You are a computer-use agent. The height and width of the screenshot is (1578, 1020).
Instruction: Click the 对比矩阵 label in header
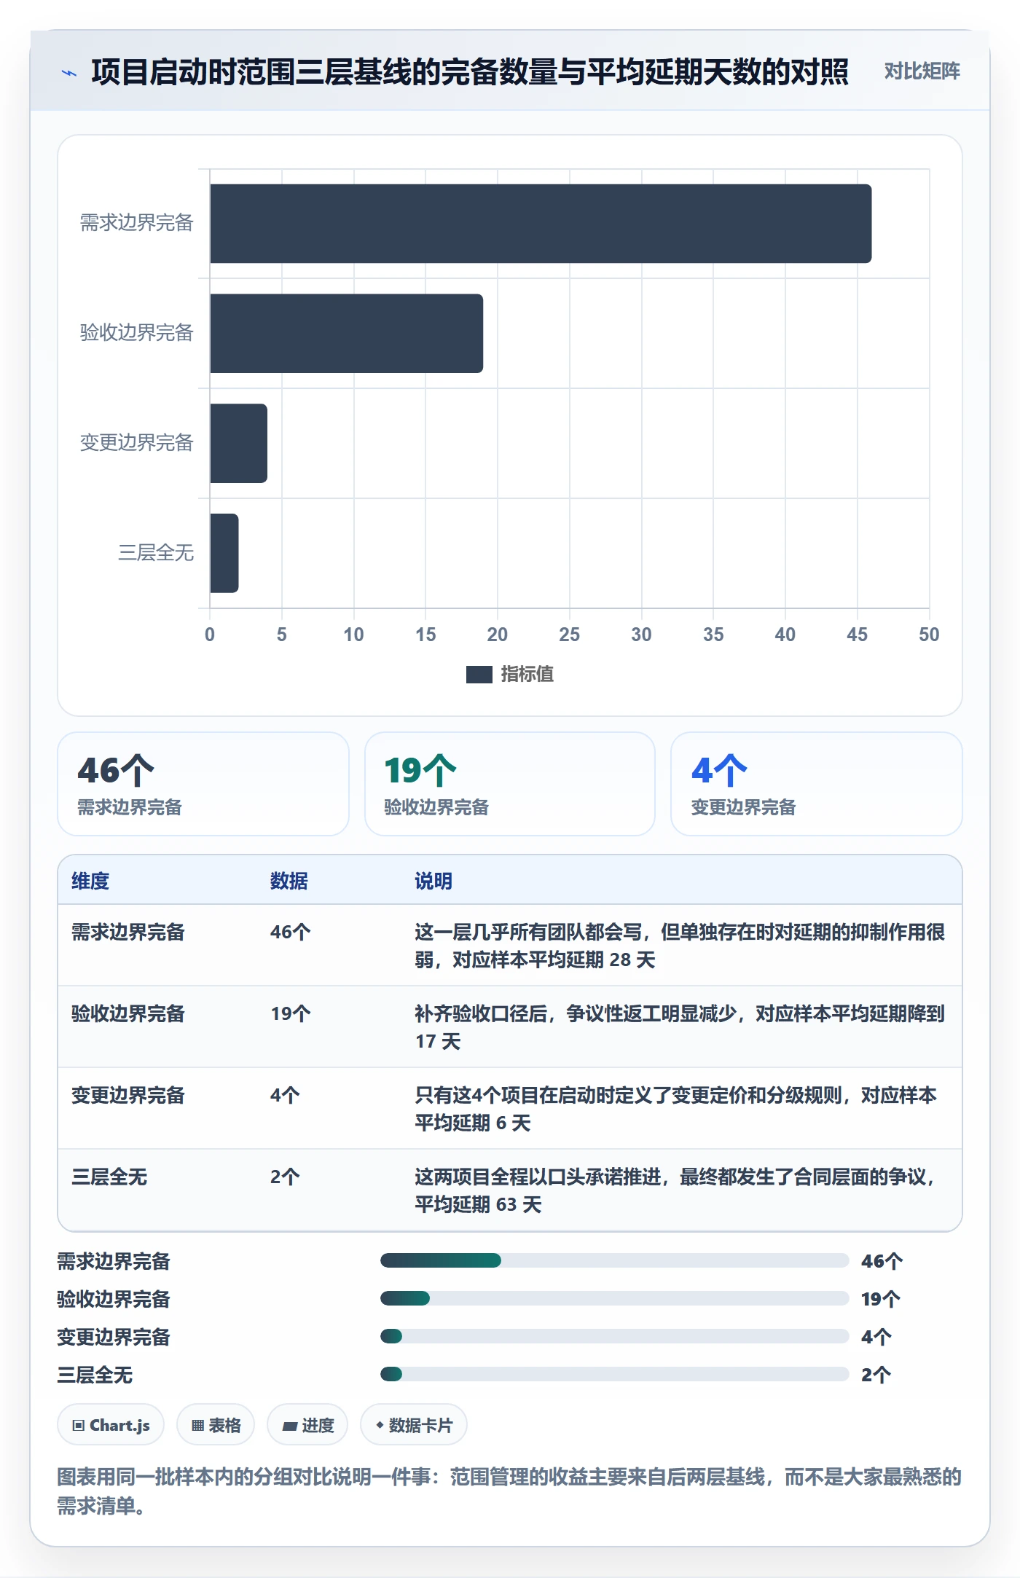coord(922,71)
